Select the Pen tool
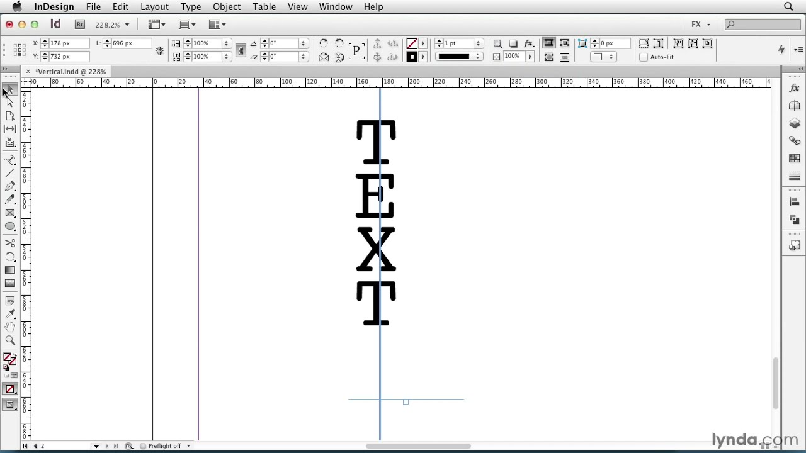Image resolution: width=806 pixels, height=453 pixels. (10, 186)
